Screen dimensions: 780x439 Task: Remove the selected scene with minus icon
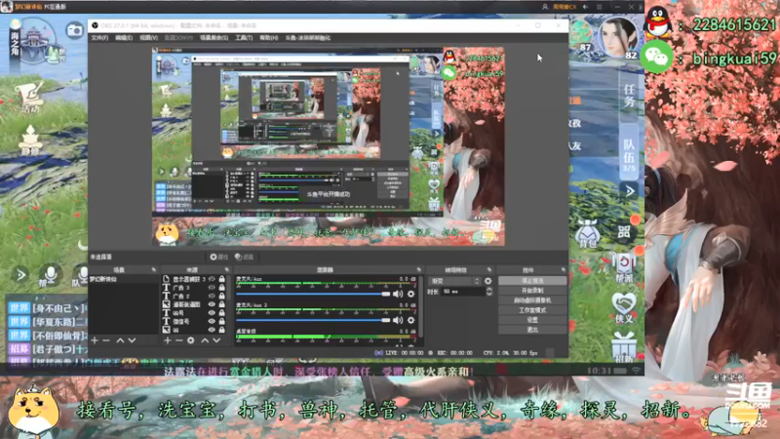coord(106,340)
